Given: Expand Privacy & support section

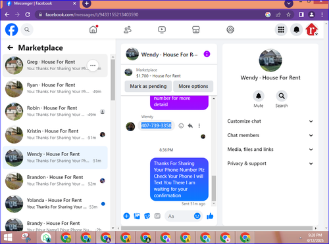Looking at the screenshot, I should (x=270, y=163).
